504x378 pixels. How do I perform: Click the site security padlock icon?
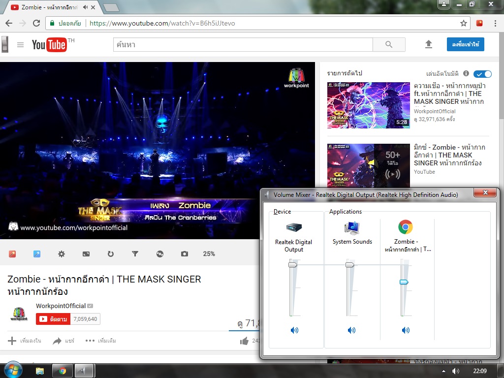click(52, 23)
